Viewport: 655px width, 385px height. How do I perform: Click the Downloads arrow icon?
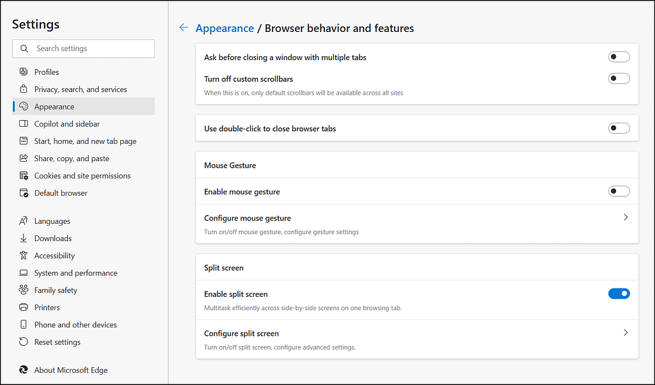pyautogui.click(x=24, y=239)
